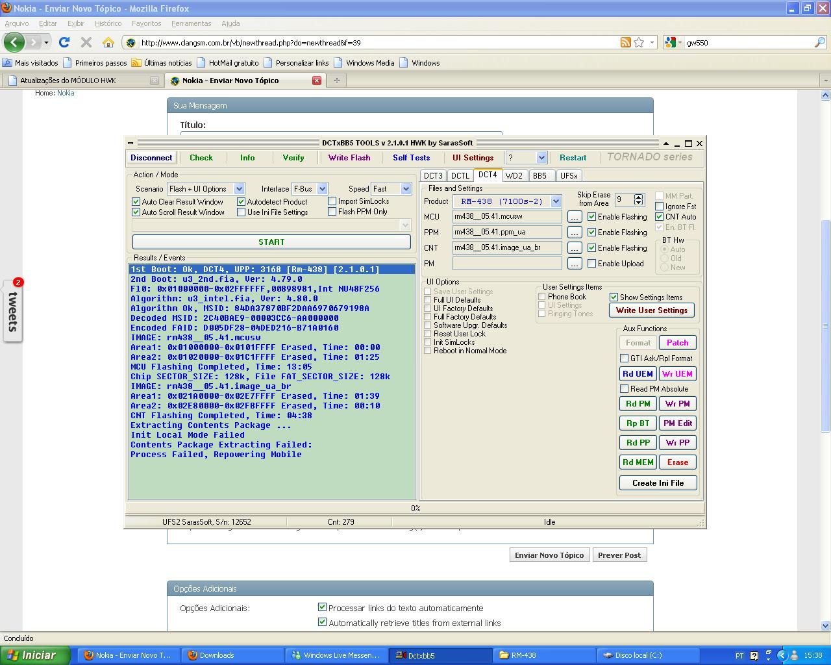The height and width of the screenshot is (665, 831).
Task: Open Firefox home page icon
Action: coord(108,42)
